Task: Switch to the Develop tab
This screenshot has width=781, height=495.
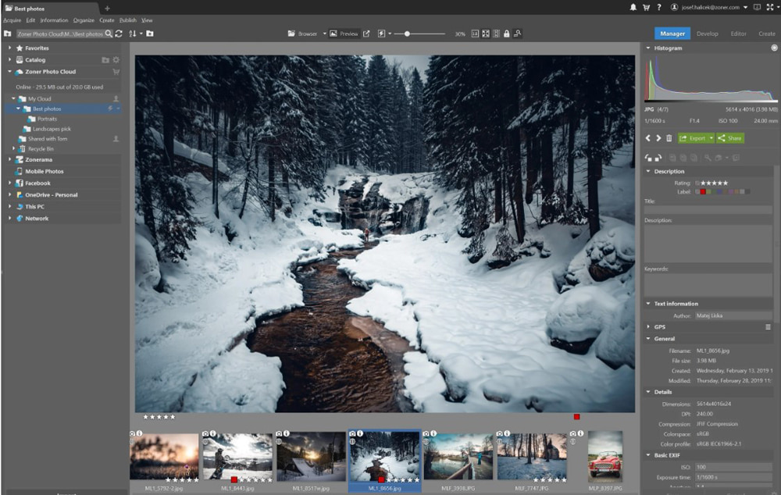Action: 708,34
